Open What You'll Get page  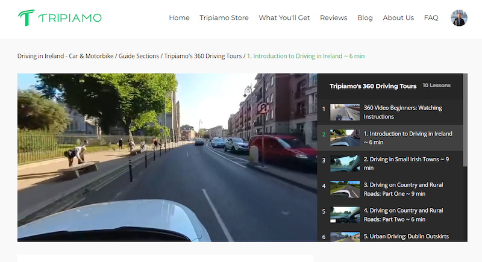pos(284,18)
